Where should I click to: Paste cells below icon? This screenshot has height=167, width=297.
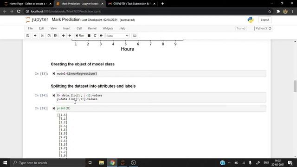tap(56, 36)
